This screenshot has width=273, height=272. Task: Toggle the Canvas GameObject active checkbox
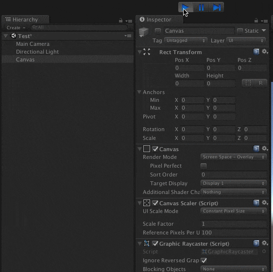[x=158, y=31]
